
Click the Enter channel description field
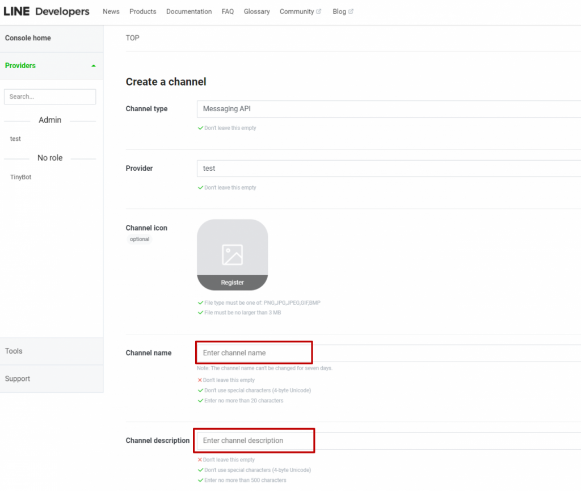(x=254, y=440)
